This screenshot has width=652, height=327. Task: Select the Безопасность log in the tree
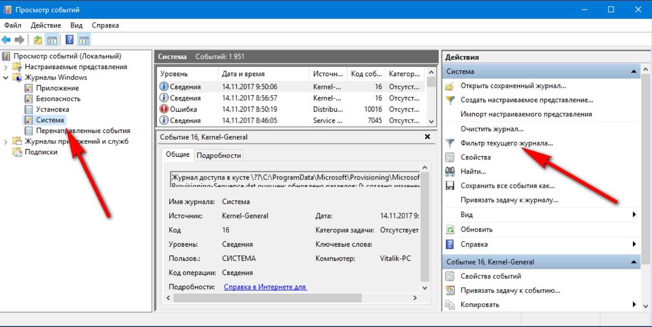(58, 99)
